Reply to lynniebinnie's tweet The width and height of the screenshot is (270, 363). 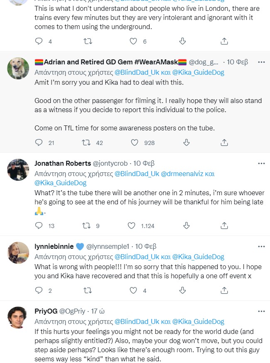pos(39,290)
